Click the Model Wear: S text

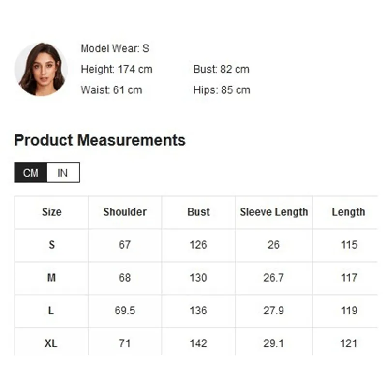click(x=115, y=48)
